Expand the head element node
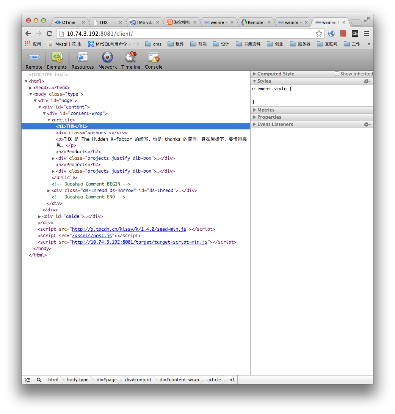The width and height of the screenshot is (395, 414). click(30, 88)
